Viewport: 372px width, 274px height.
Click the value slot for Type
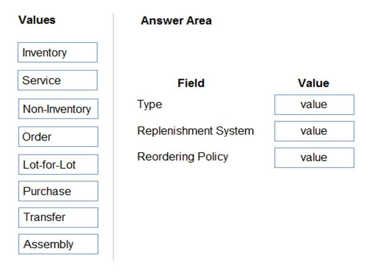pyautogui.click(x=314, y=105)
